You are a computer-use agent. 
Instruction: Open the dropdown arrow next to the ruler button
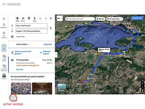62,18
